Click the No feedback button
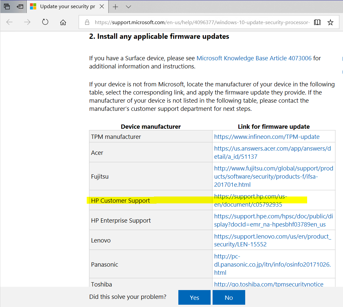343x307 pixels. click(x=229, y=297)
